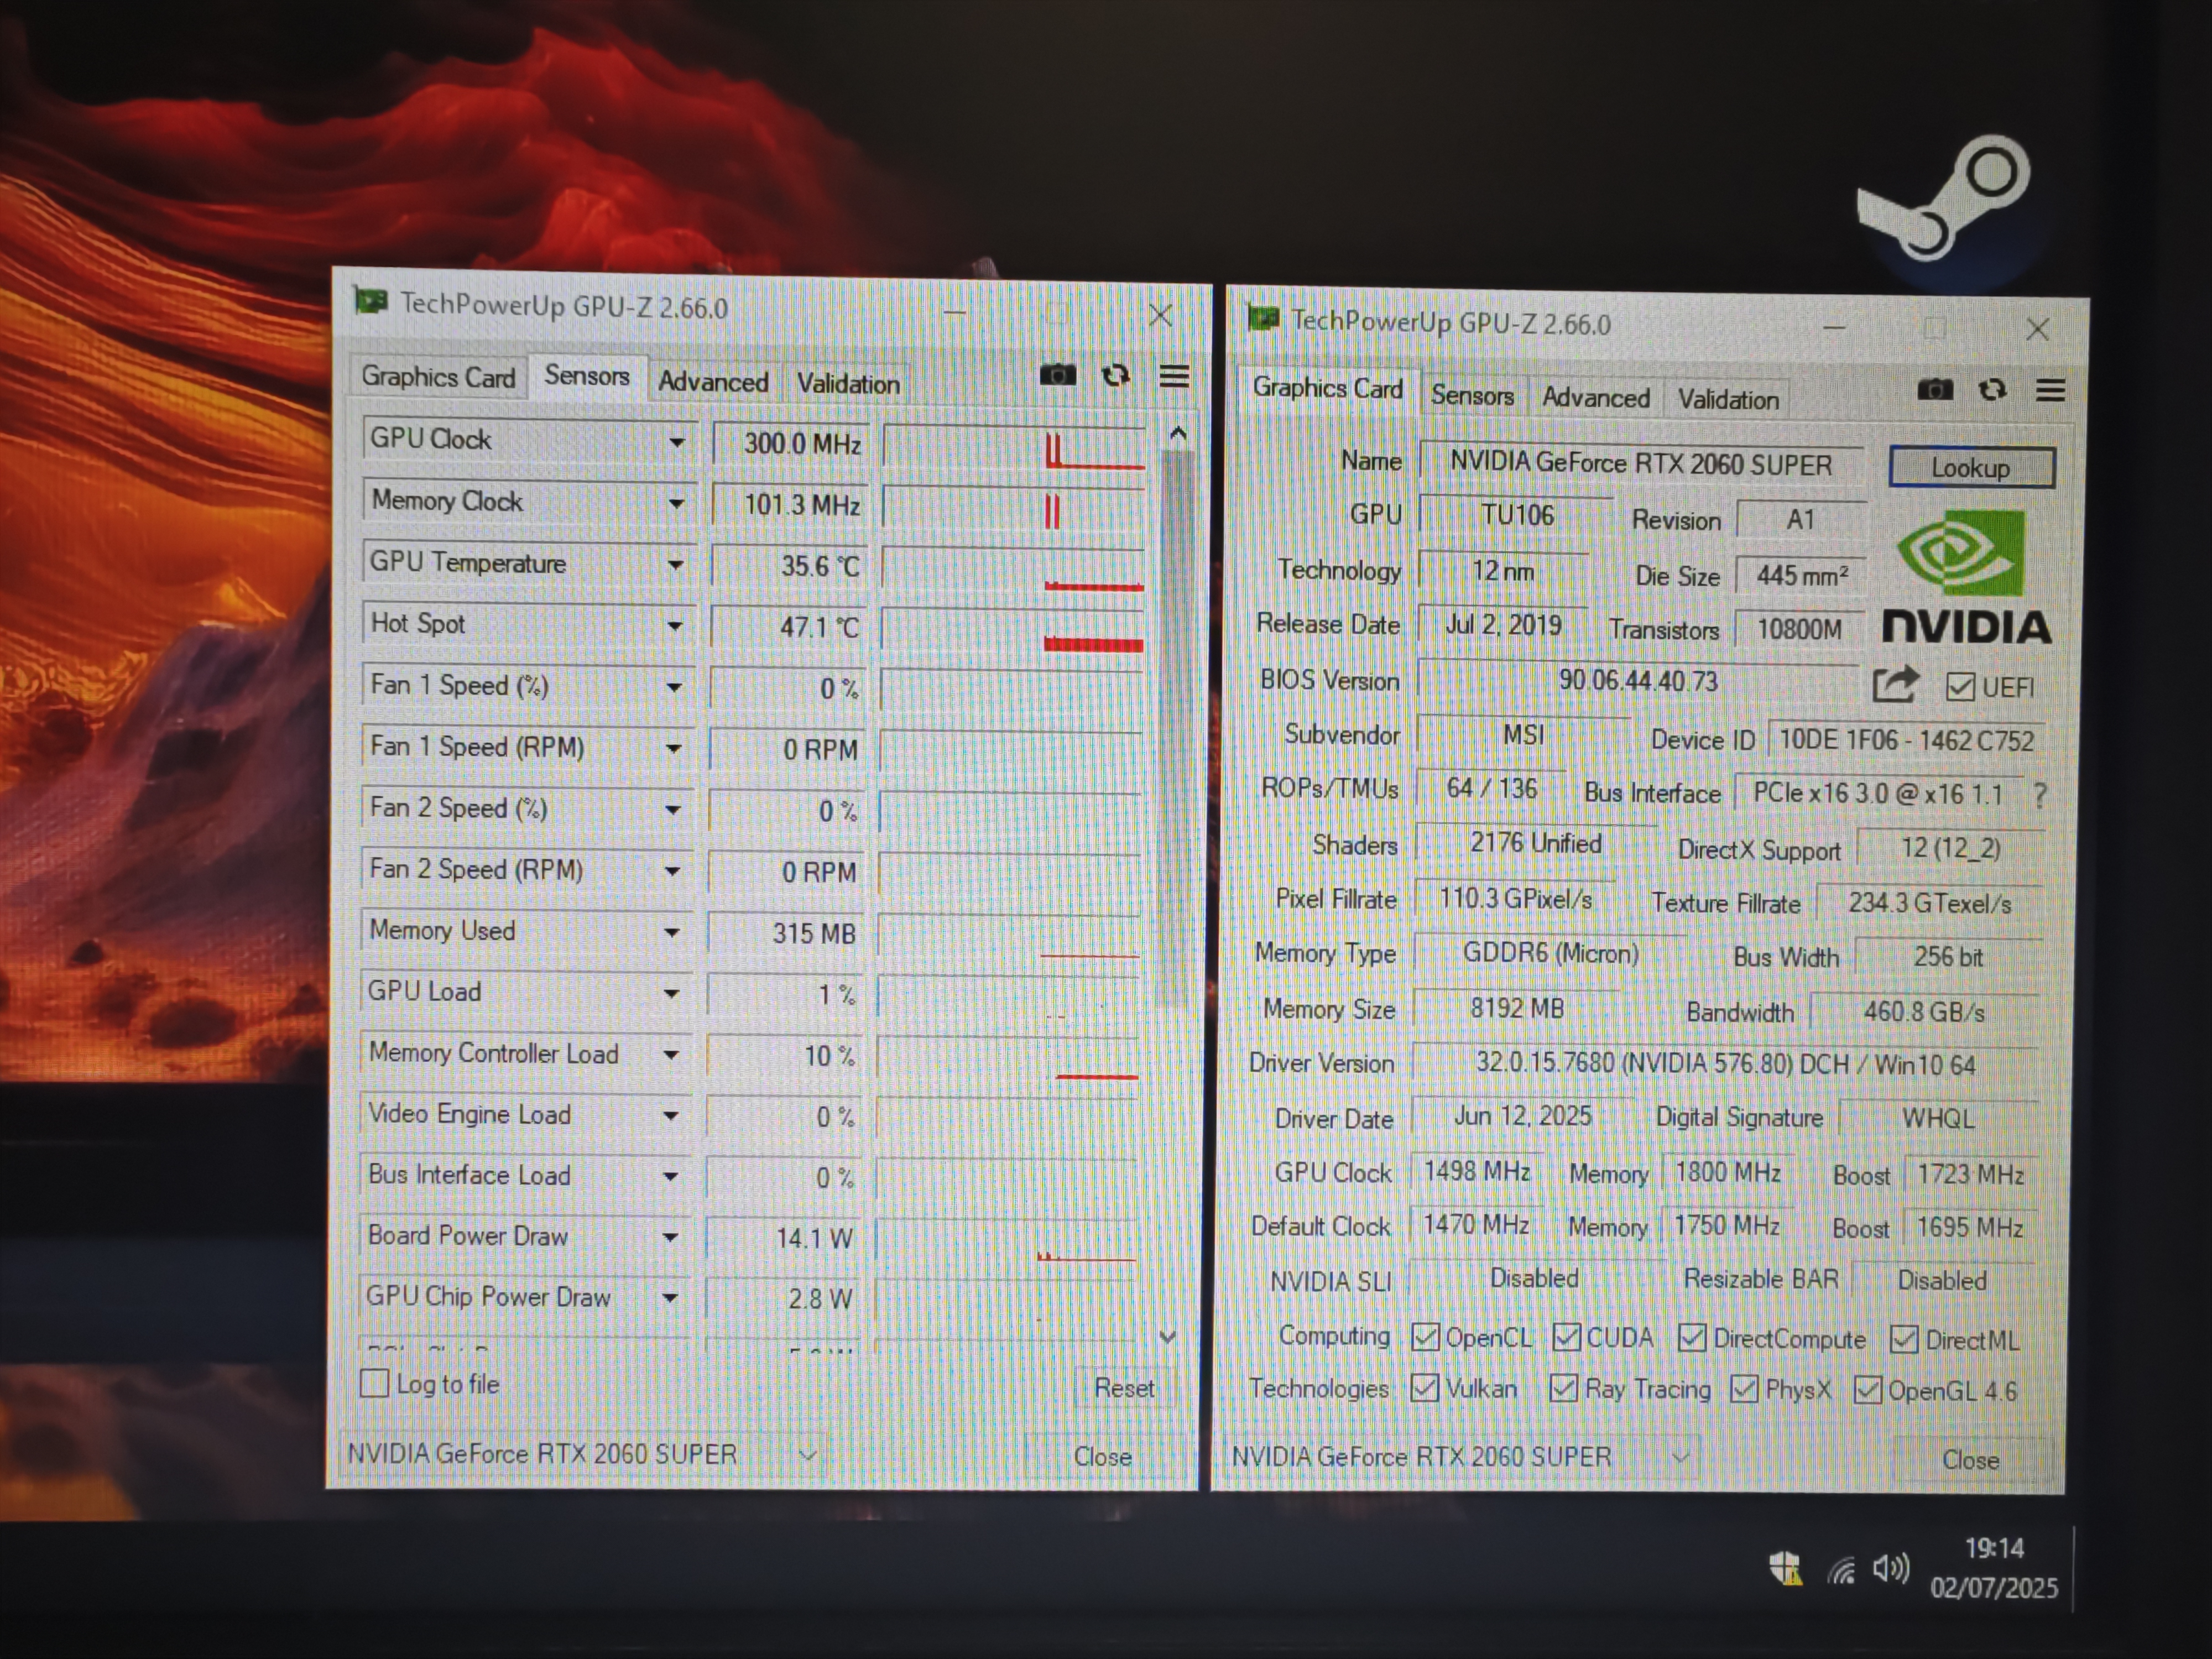
Task: Open Fan 1 Speed (%) dropdown arrow
Action: 674,687
